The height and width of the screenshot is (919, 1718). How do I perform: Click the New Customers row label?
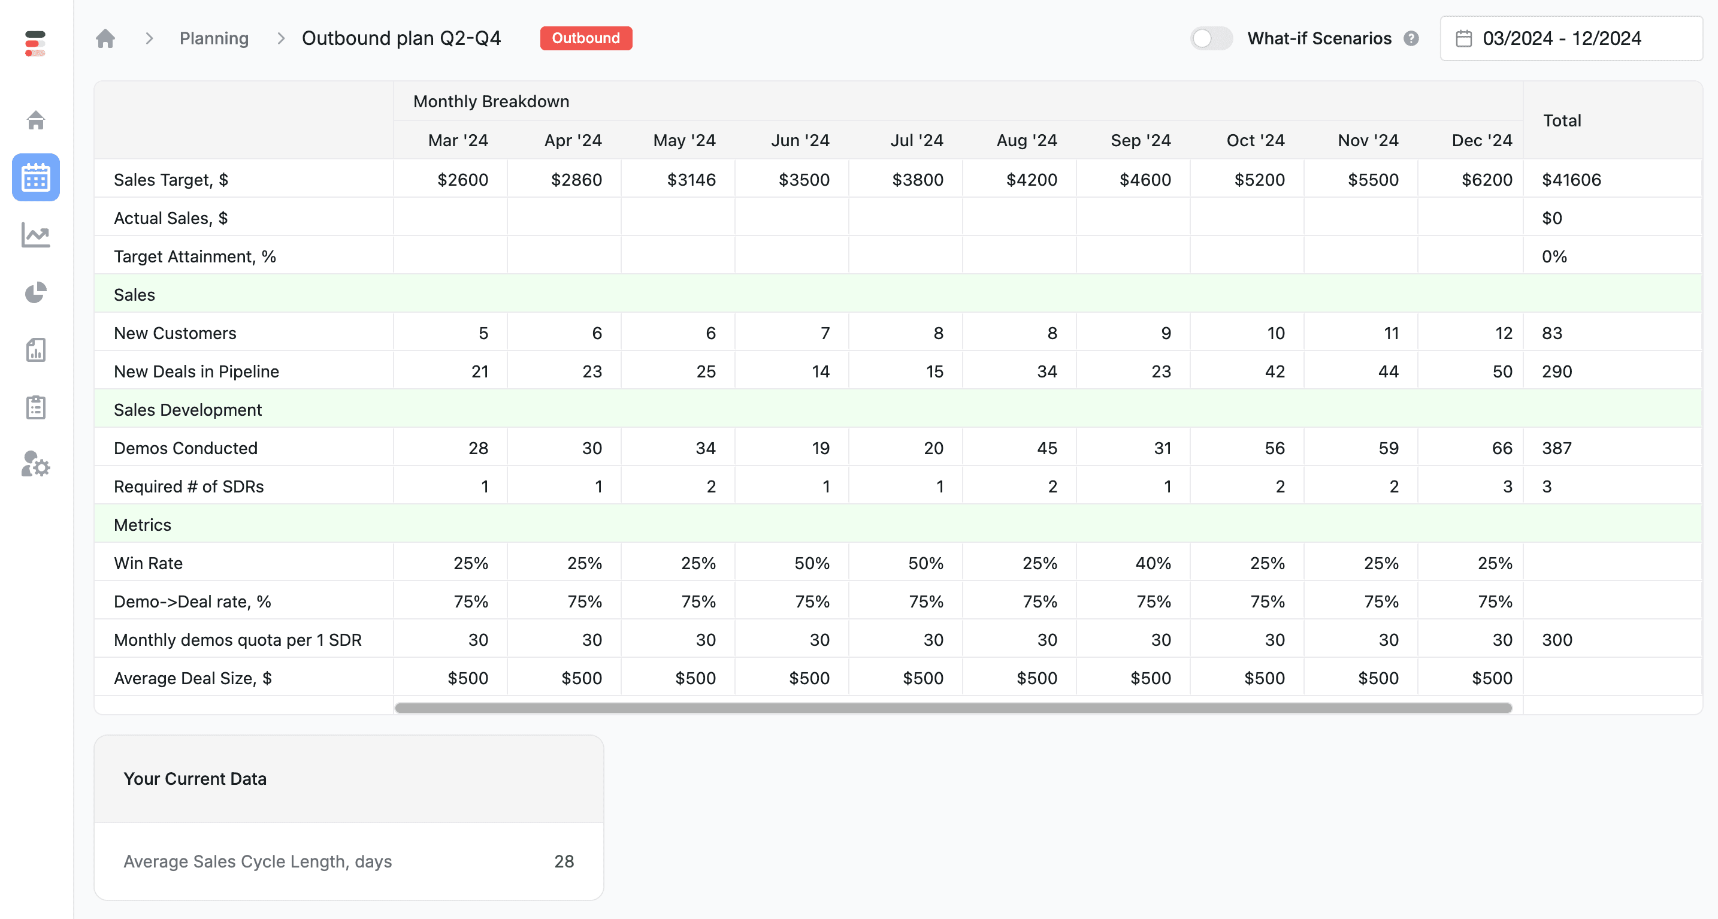pyautogui.click(x=176, y=334)
